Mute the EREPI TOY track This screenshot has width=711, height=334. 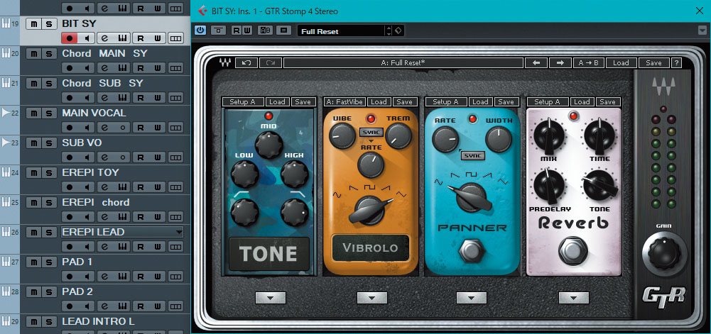pyautogui.click(x=33, y=173)
